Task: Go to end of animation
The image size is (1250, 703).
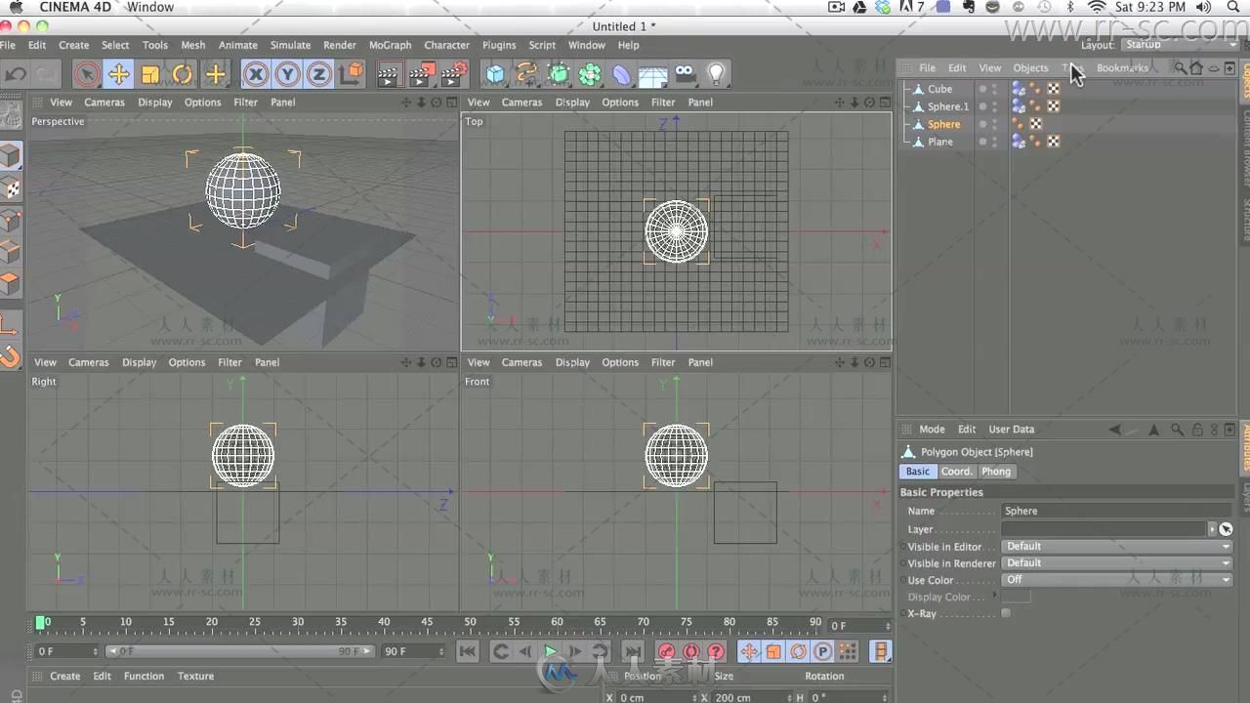Action: [x=632, y=651]
